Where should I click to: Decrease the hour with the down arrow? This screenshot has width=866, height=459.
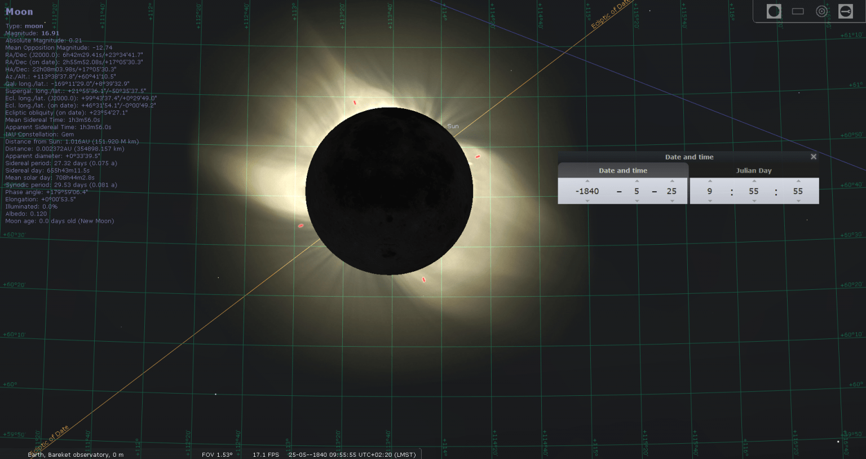710,201
